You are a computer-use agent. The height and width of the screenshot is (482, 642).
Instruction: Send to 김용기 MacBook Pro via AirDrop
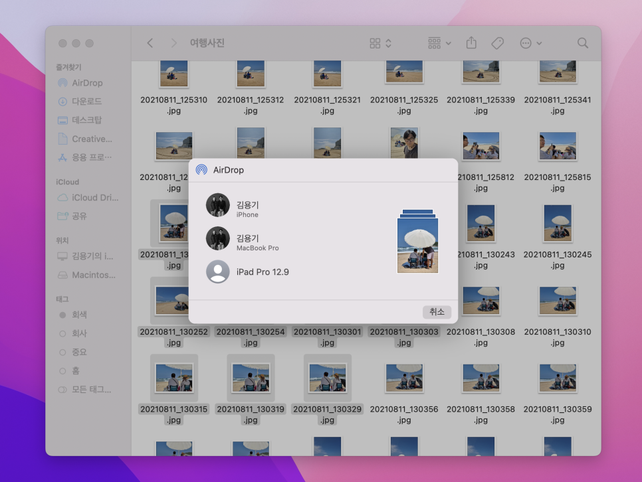click(x=243, y=239)
